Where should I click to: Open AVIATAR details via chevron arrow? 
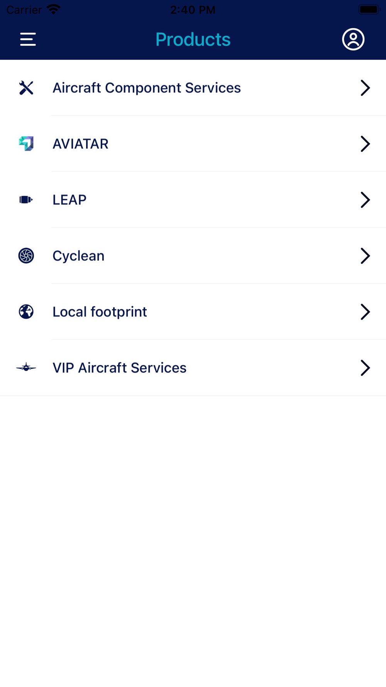coord(365,144)
